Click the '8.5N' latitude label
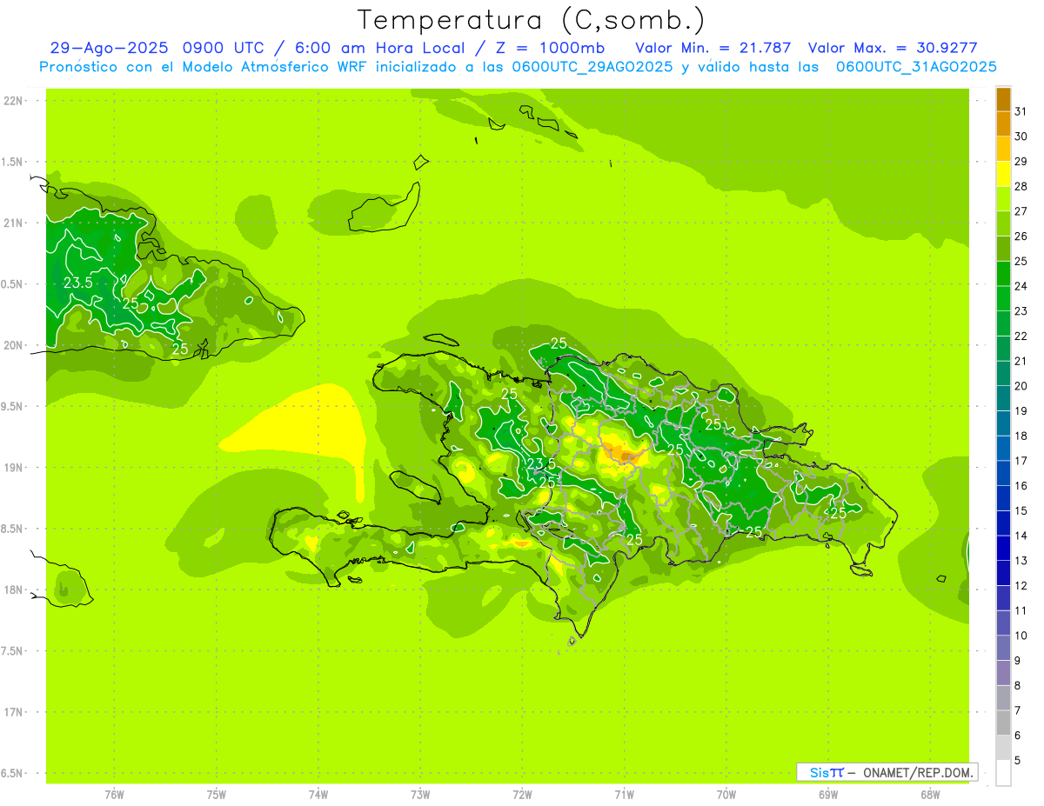The image size is (1044, 806). [x=12, y=529]
